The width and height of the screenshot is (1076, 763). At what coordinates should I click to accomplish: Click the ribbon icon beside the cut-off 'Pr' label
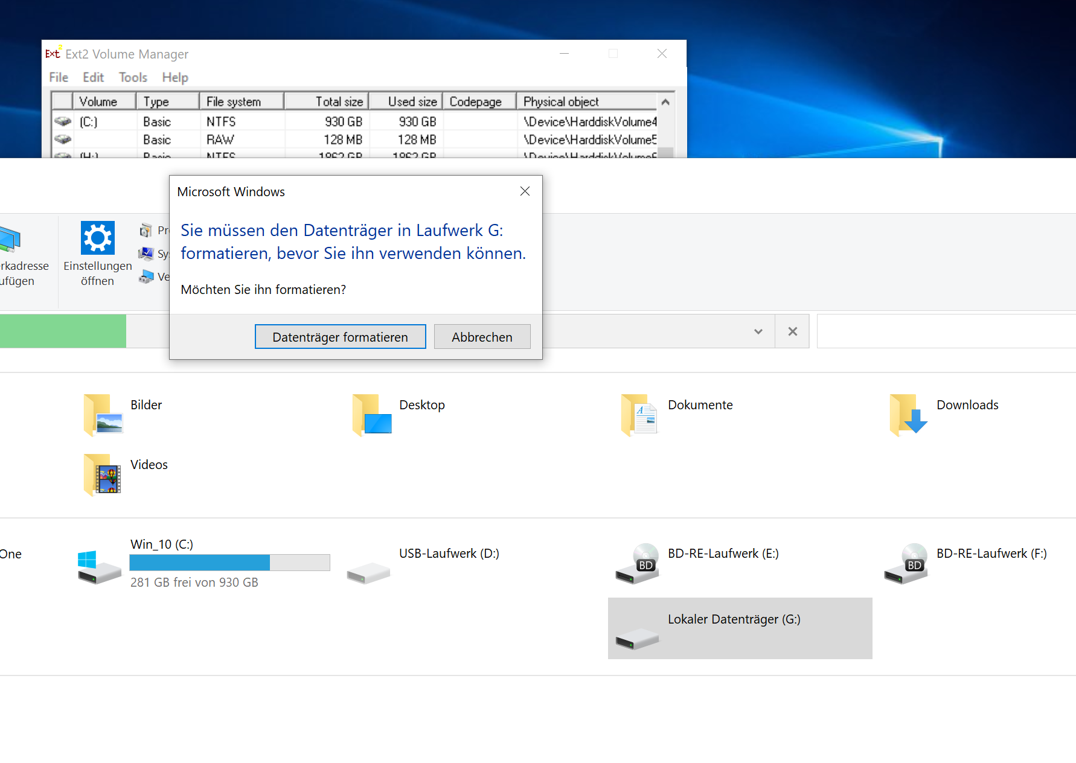tap(146, 230)
